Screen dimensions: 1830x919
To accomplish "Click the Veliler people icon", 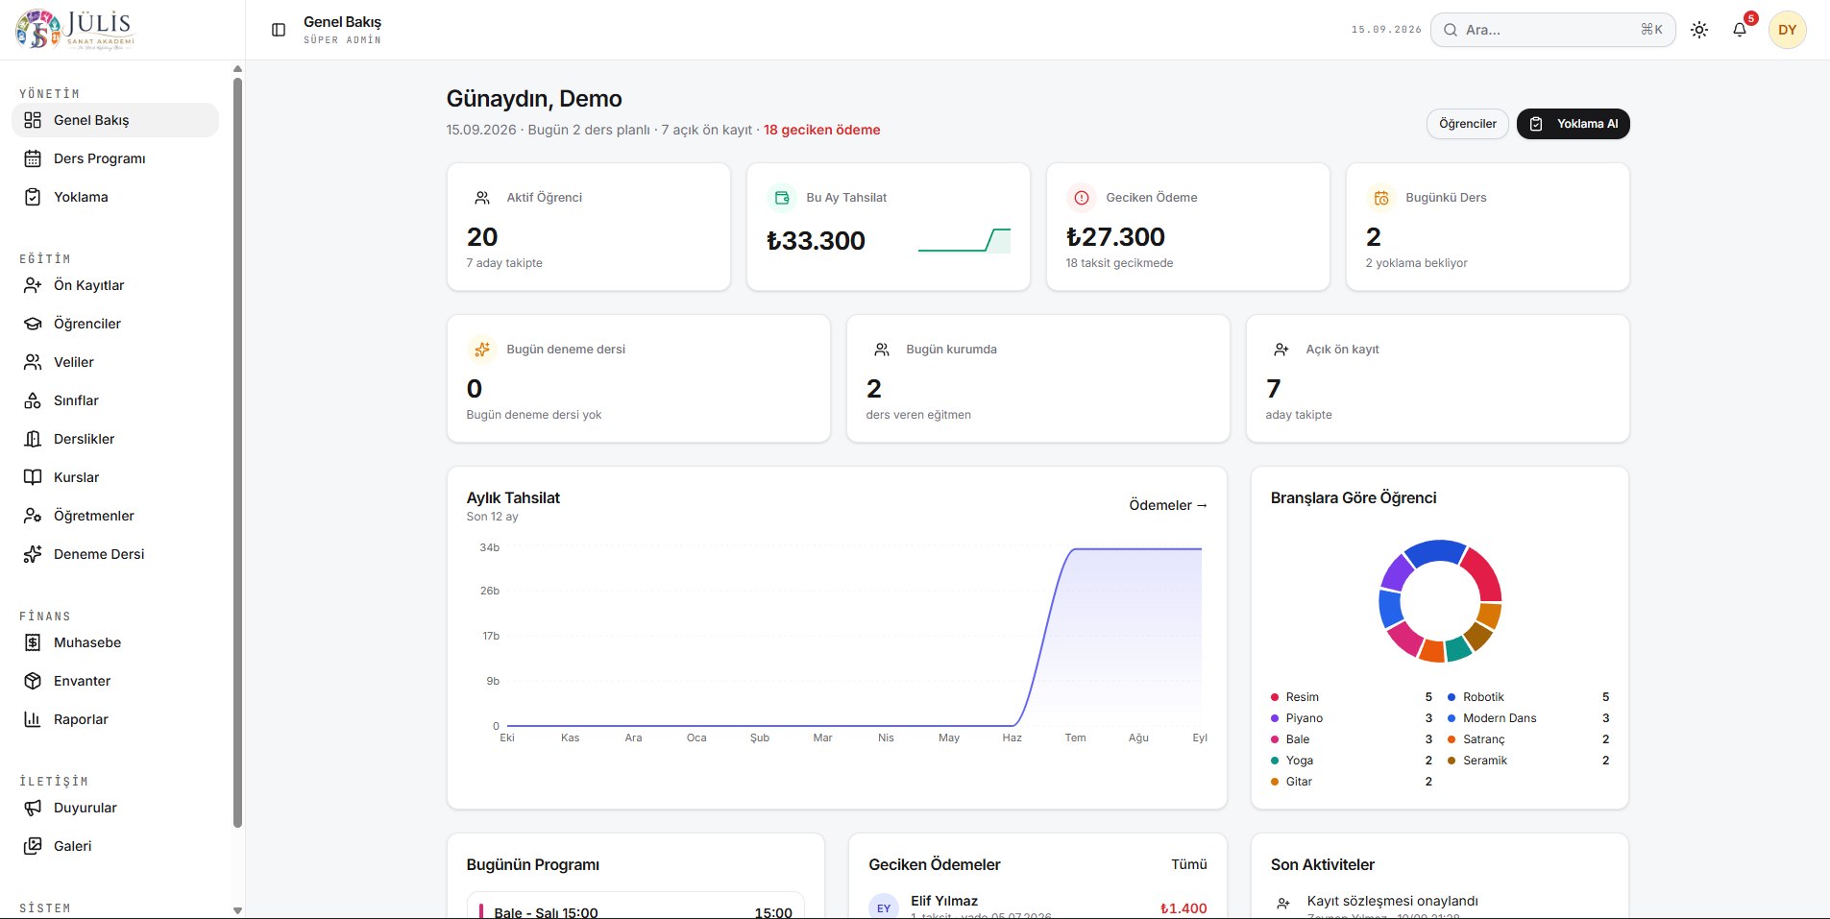I will coord(33,362).
